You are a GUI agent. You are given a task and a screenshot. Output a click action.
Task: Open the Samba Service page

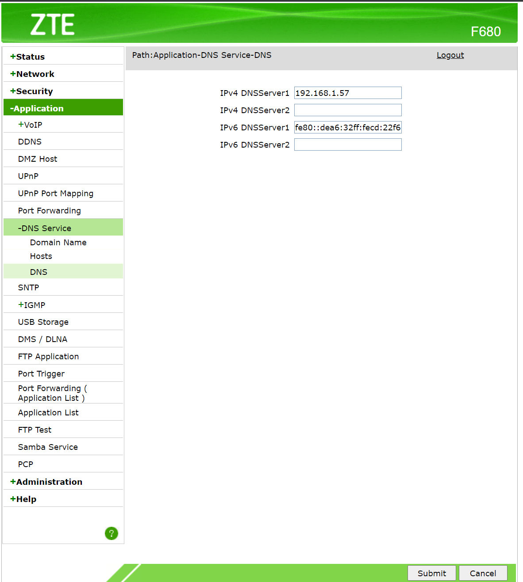48,447
